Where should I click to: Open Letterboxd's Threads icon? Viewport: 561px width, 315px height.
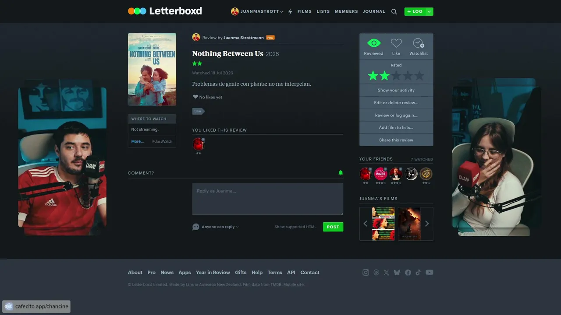(376, 273)
